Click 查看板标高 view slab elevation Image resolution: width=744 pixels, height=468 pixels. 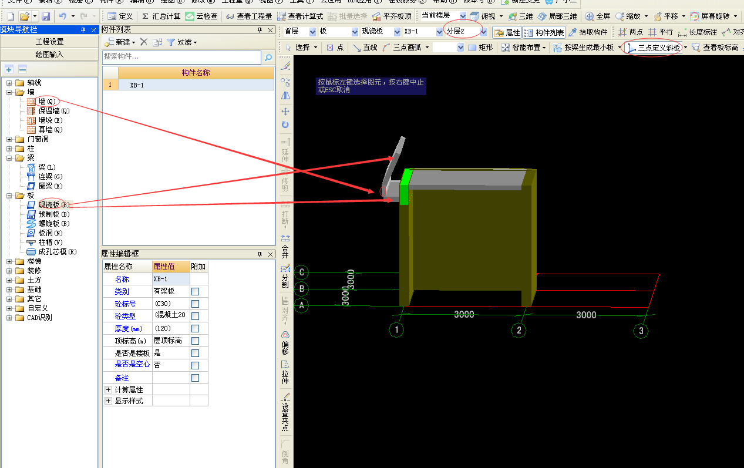(x=715, y=48)
